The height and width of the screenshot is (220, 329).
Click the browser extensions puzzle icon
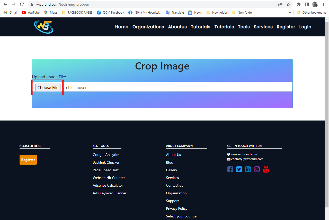coord(298,4)
